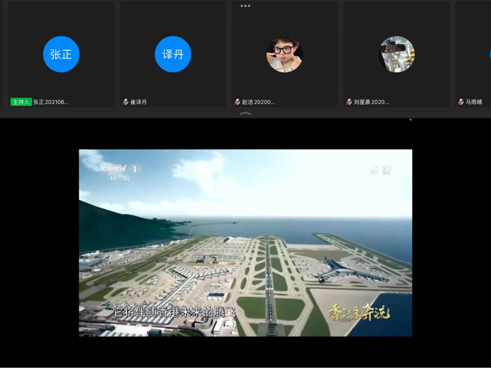Click the muted microphone icon beside 刘星晨
Viewport: 491px width, 368px height.
click(x=349, y=102)
